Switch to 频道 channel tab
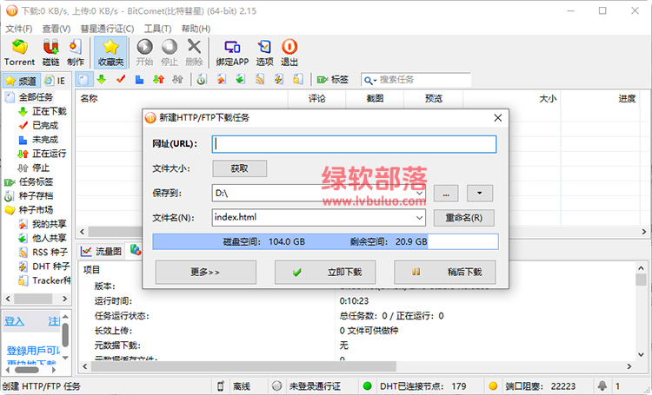The image size is (652, 395). click(22, 80)
